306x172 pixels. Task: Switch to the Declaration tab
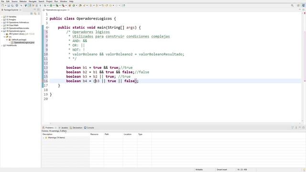click(x=76, y=128)
